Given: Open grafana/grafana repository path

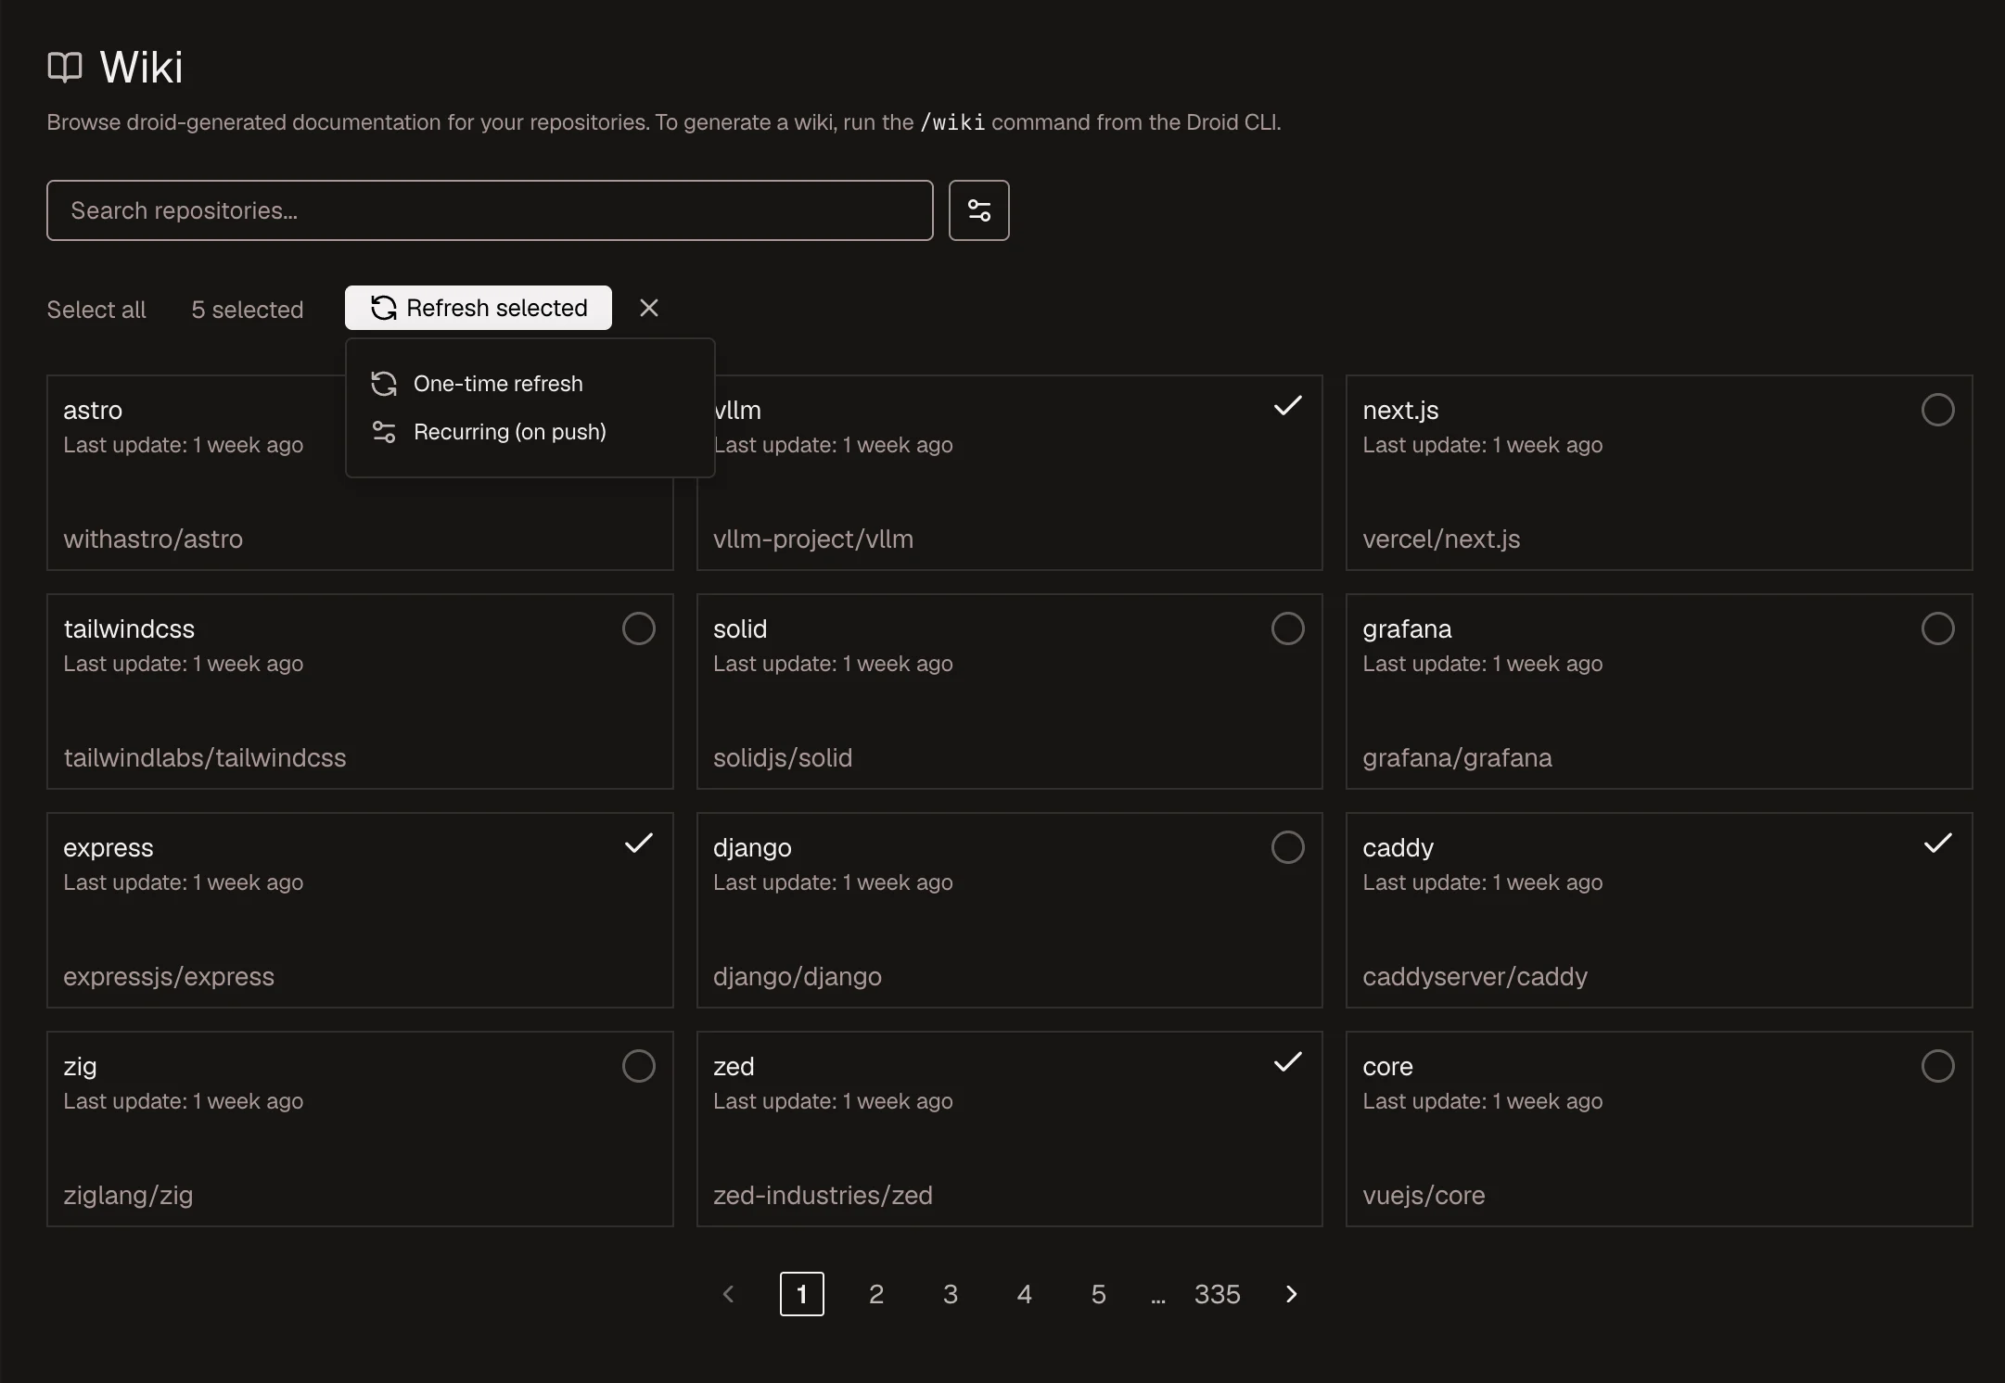Looking at the screenshot, I should click(1457, 758).
